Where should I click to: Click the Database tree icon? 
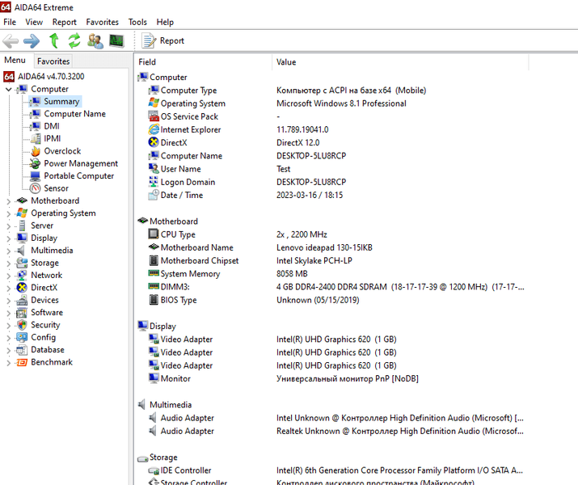tap(22, 350)
